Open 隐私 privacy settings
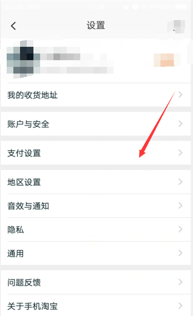This screenshot has height=316, width=193. coord(96,230)
